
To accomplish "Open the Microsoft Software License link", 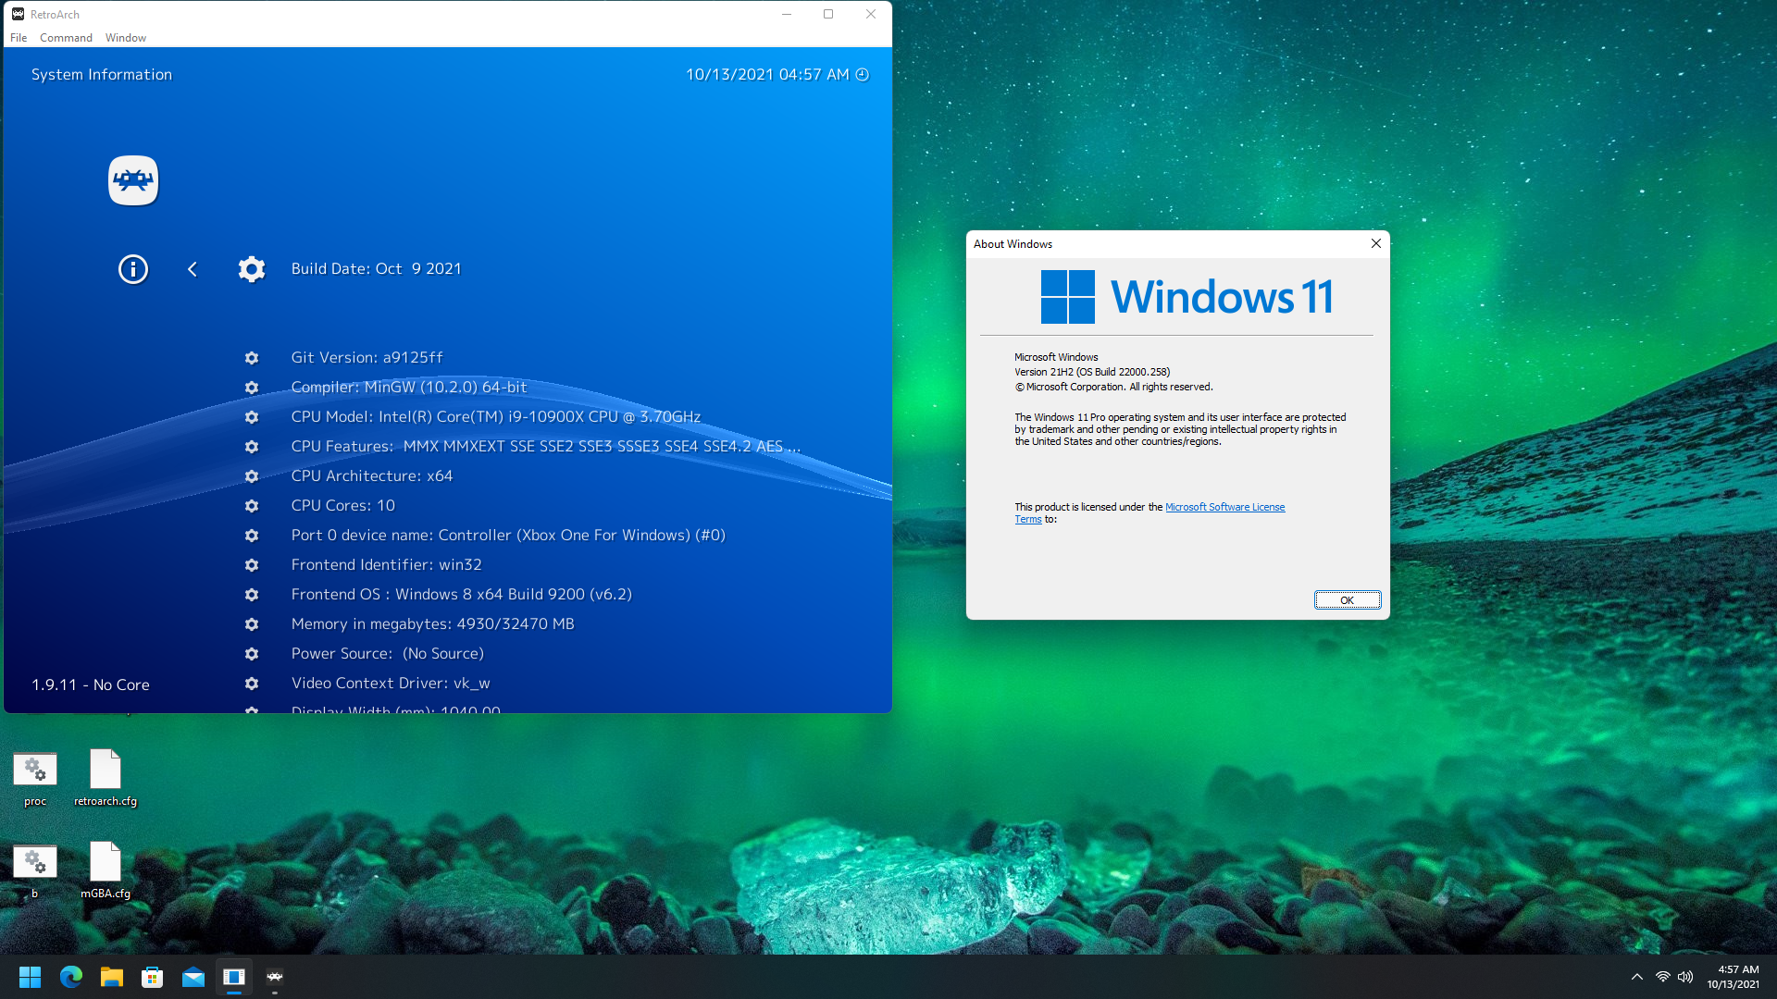I will (x=1224, y=507).
